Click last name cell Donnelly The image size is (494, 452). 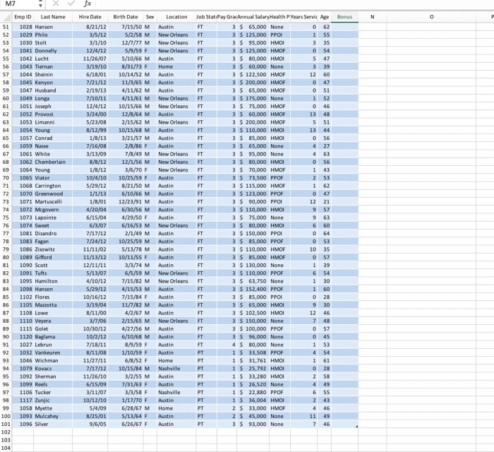tap(53, 51)
